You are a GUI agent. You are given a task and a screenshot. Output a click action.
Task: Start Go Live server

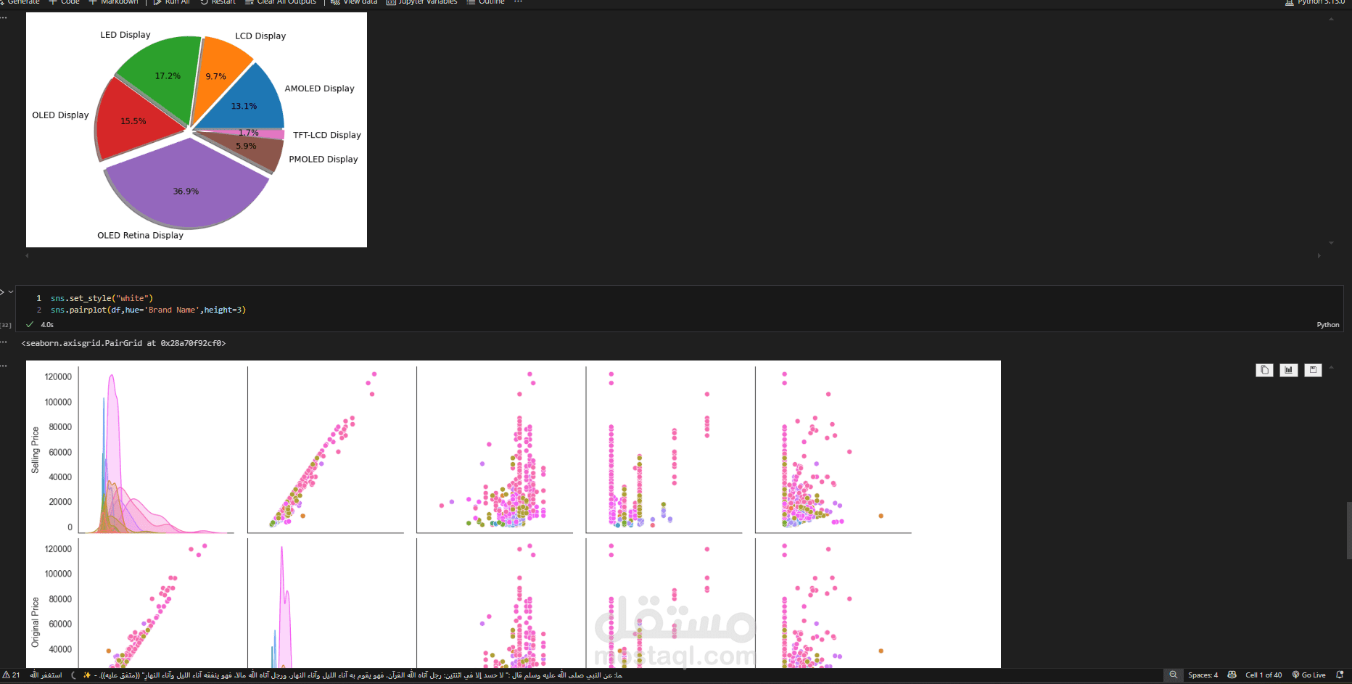(1308, 675)
